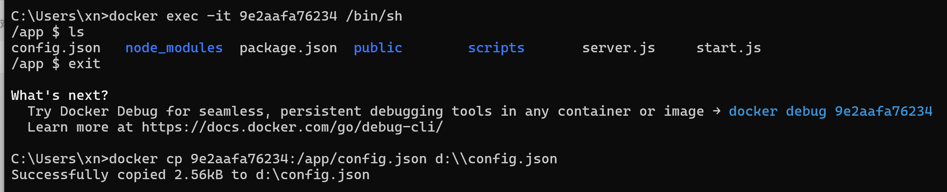947x192 pixels.
Task: Click package.json in the ls output
Action: point(288,48)
